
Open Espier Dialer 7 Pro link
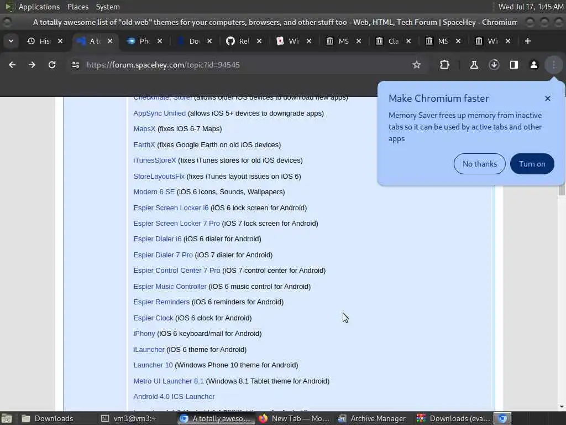[163, 255]
